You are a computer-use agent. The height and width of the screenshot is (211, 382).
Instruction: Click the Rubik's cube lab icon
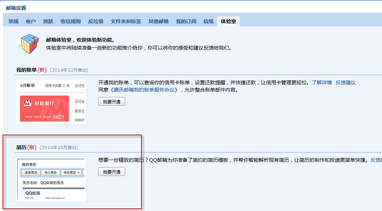point(29,44)
